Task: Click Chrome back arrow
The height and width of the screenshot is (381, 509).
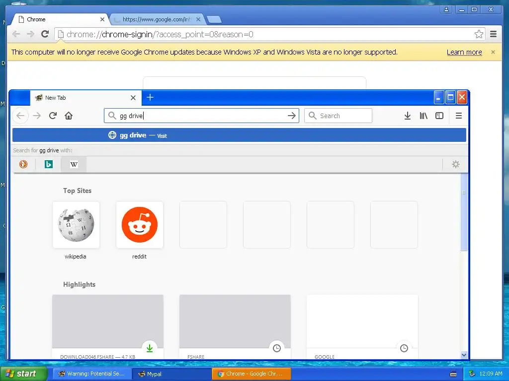Action: click(16, 34)
